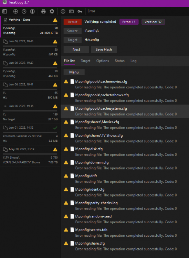Filter by Verified: 37 badge
The height and width of the screenshot is (258, 189).
[153, 22]
